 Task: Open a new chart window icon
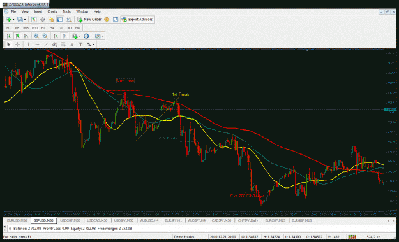tap(8, 19)
